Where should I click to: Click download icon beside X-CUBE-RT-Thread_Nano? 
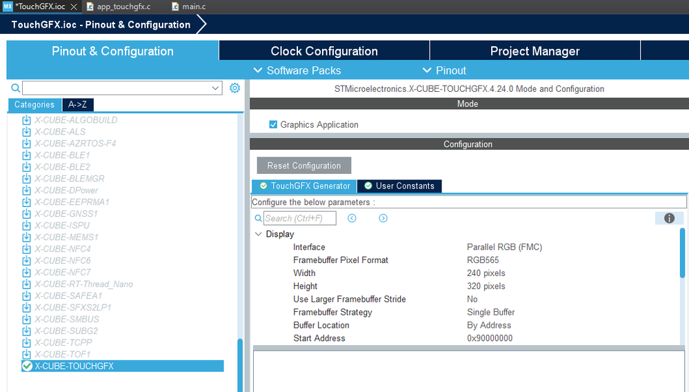point(26,284)
